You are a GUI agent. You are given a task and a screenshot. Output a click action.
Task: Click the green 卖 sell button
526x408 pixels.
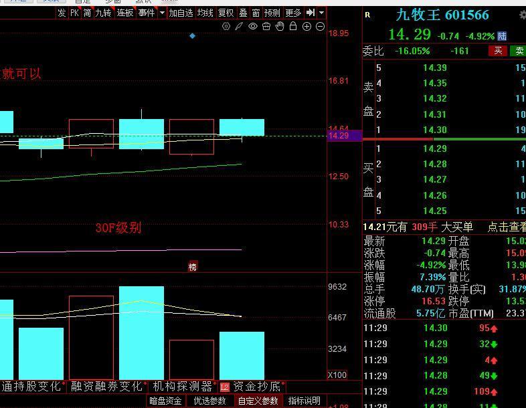(x=518, y=51)
